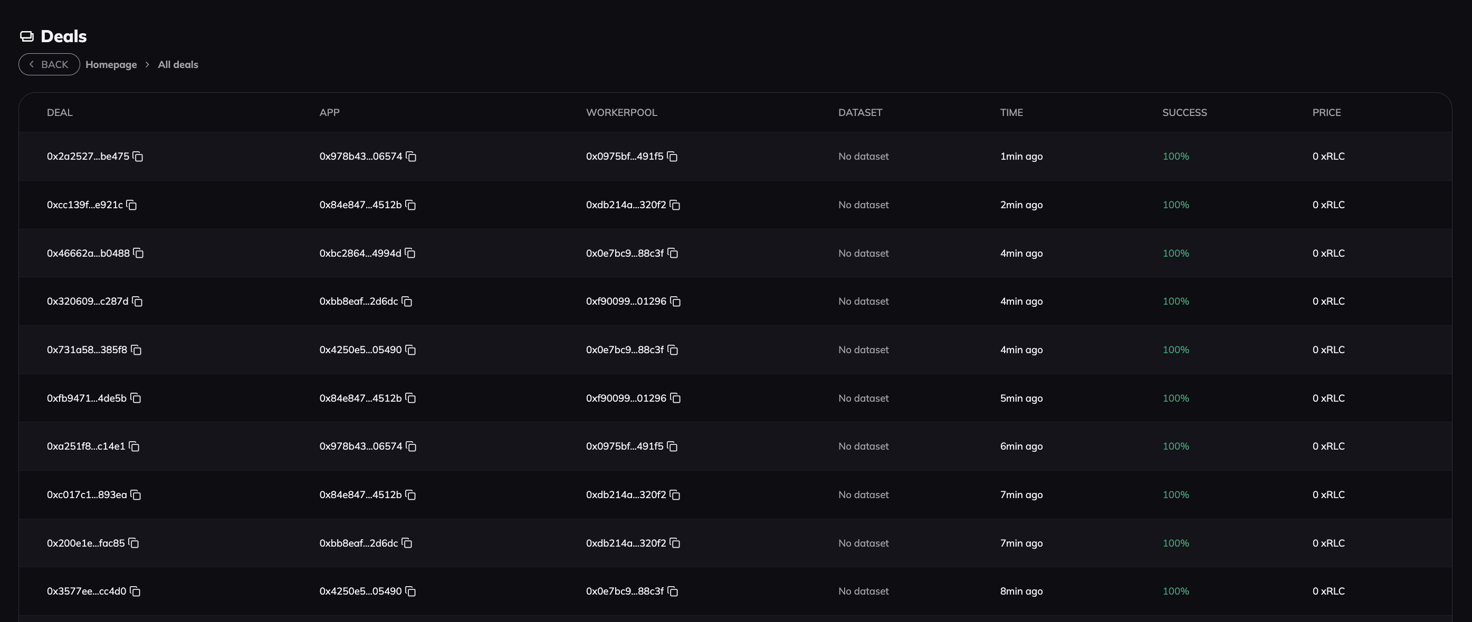
Task: Open workerpool 0xf90099...01296 in the 5min row
Action: tap(626, 398)
